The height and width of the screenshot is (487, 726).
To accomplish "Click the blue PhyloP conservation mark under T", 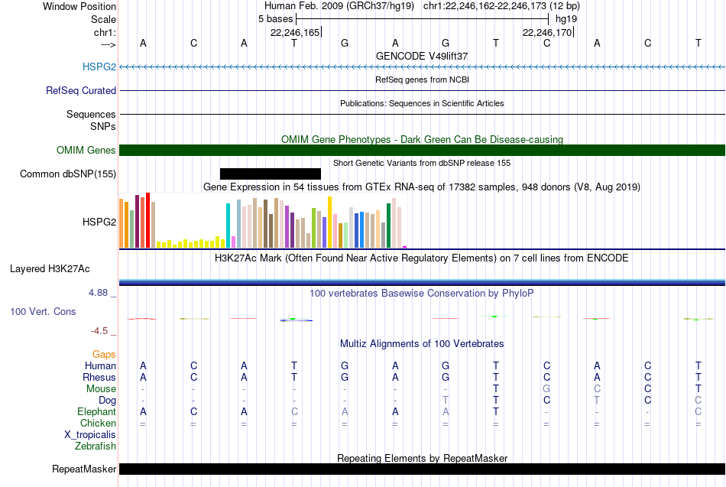I will (296, 320).
